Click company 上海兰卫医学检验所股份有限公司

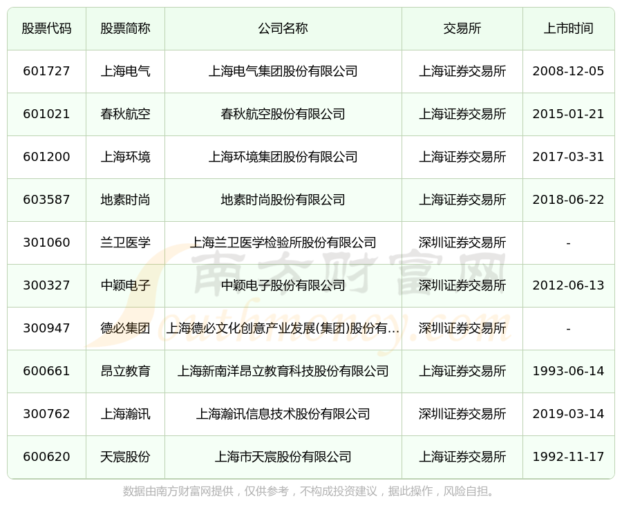pyautogui.click(x=283, y=243)
